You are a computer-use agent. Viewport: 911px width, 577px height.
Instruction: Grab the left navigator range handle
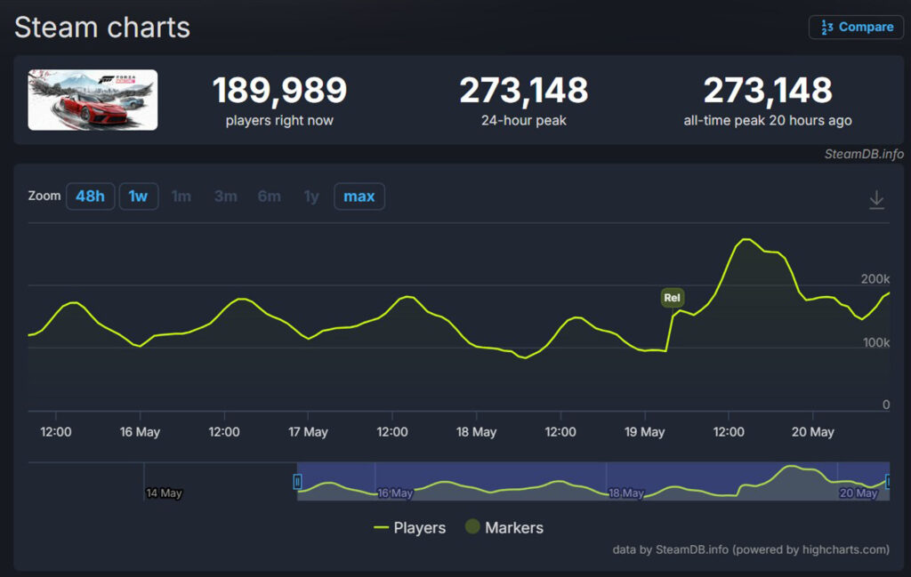(x=297, y=482)
